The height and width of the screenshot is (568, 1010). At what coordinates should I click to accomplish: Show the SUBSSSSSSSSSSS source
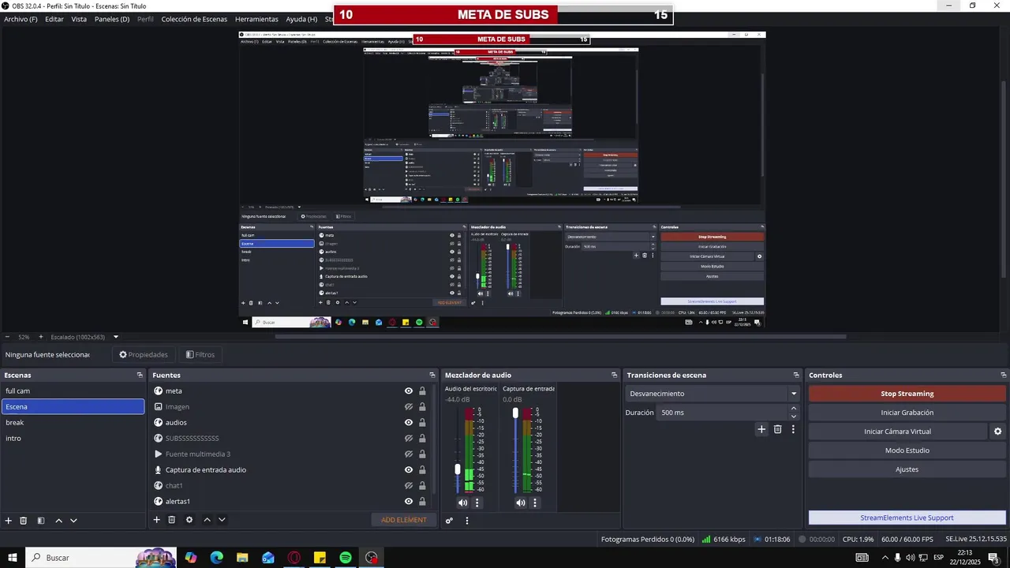pyautogui.click(x=409, y=438)
